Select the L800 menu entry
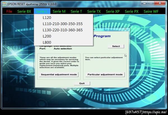 click(64, 42)
